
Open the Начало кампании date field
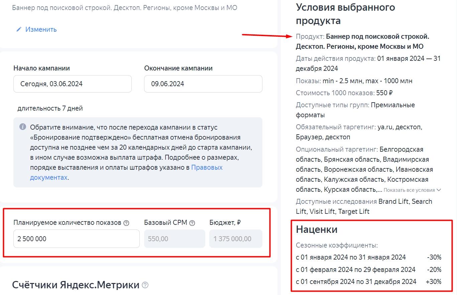(72, 84)
